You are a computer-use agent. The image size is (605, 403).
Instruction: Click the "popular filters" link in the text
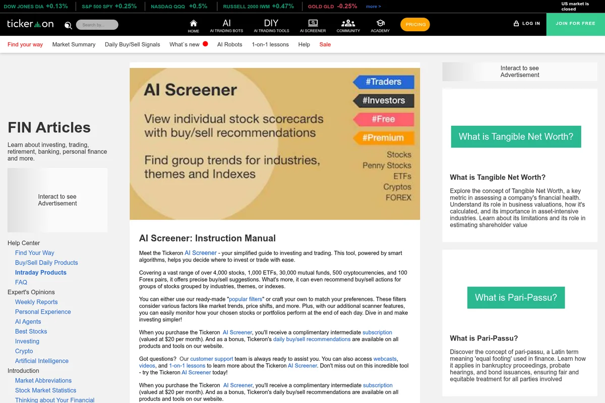245,299
